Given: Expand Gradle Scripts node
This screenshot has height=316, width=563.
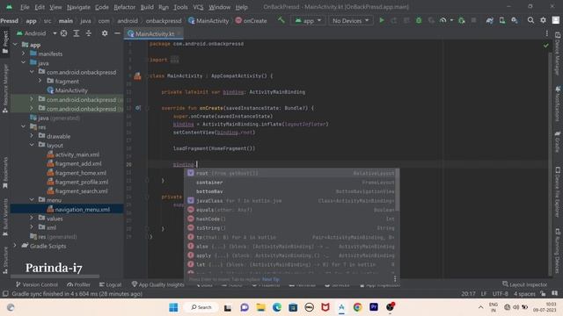Looking at the screenshot, I should 15,246.
